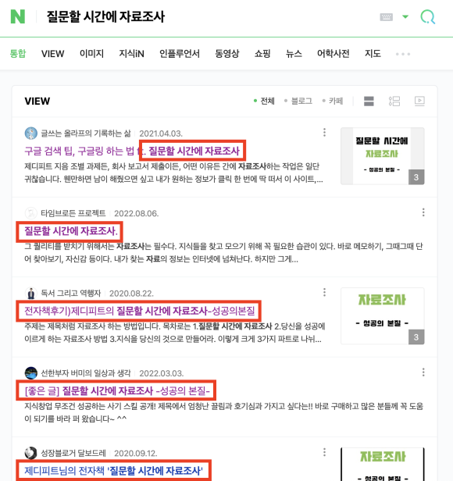Select the 블로그 filter option
The image size is (453, 481).
point(298,101)
